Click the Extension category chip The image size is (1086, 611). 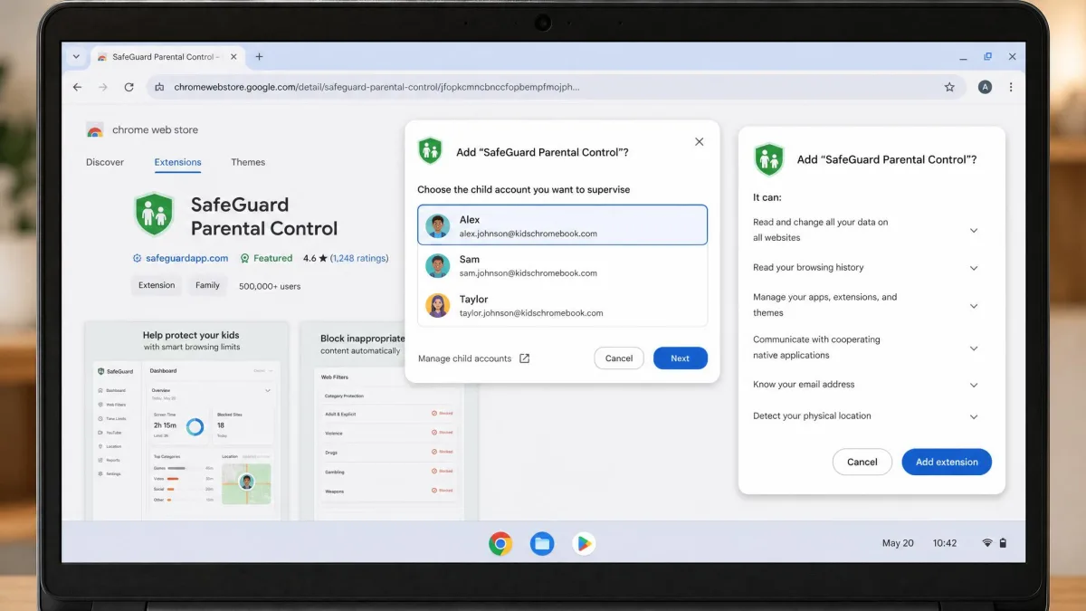pos(157,285)
